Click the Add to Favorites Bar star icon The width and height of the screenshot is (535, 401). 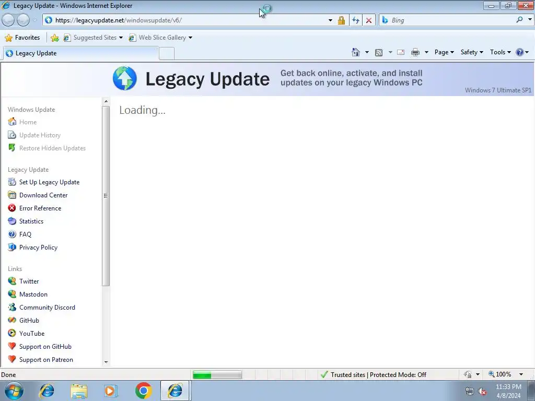[x=54, y=38]
